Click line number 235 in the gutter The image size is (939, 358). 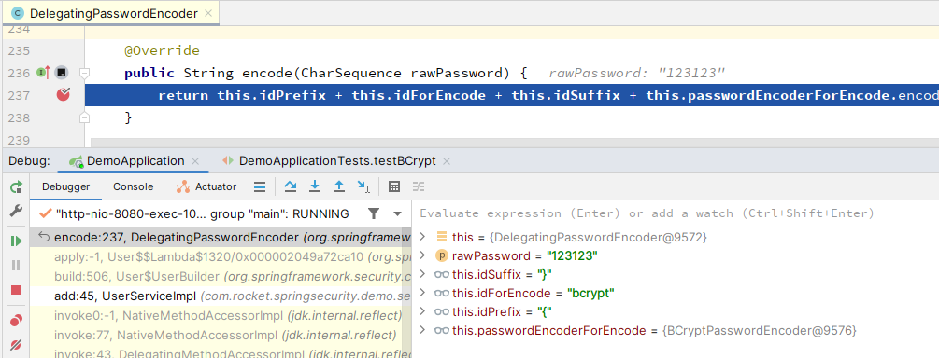(x=19, y=50)
